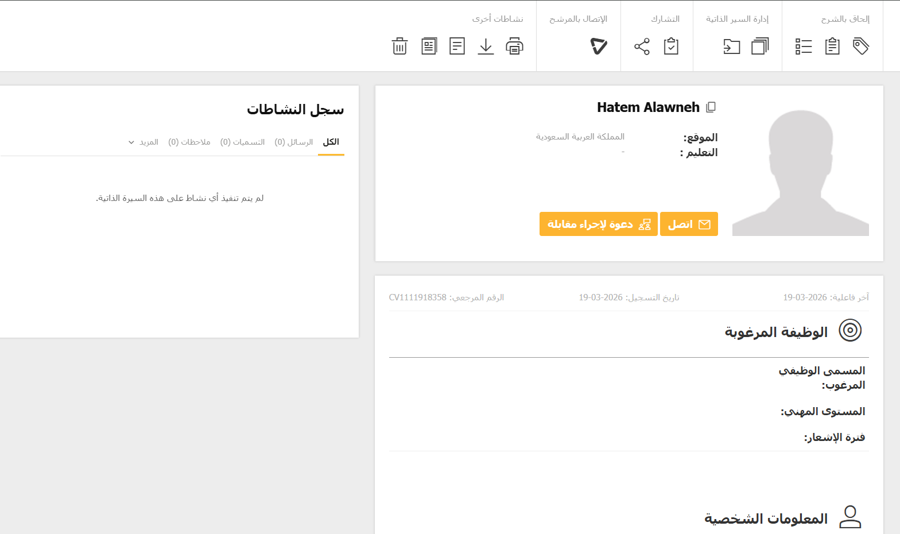The height and width of the screenshot is (534, 900).
Task: Click the stacked copies CV icon
Action: pos(760,46)
